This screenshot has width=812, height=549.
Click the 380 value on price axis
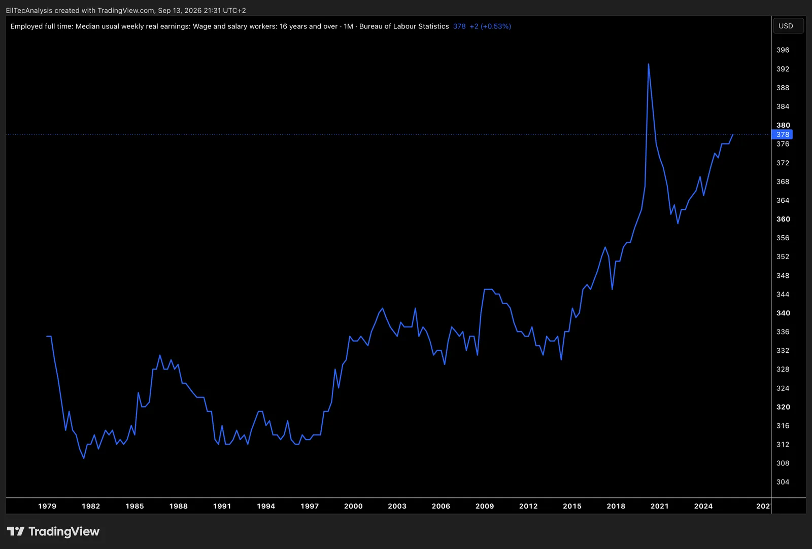(783, 125)
